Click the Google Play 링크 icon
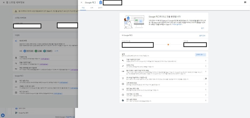 coord(16,113)
